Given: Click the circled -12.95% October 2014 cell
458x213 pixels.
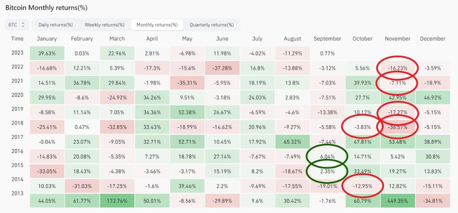Looking at the screenshot, I should point(363,186).
